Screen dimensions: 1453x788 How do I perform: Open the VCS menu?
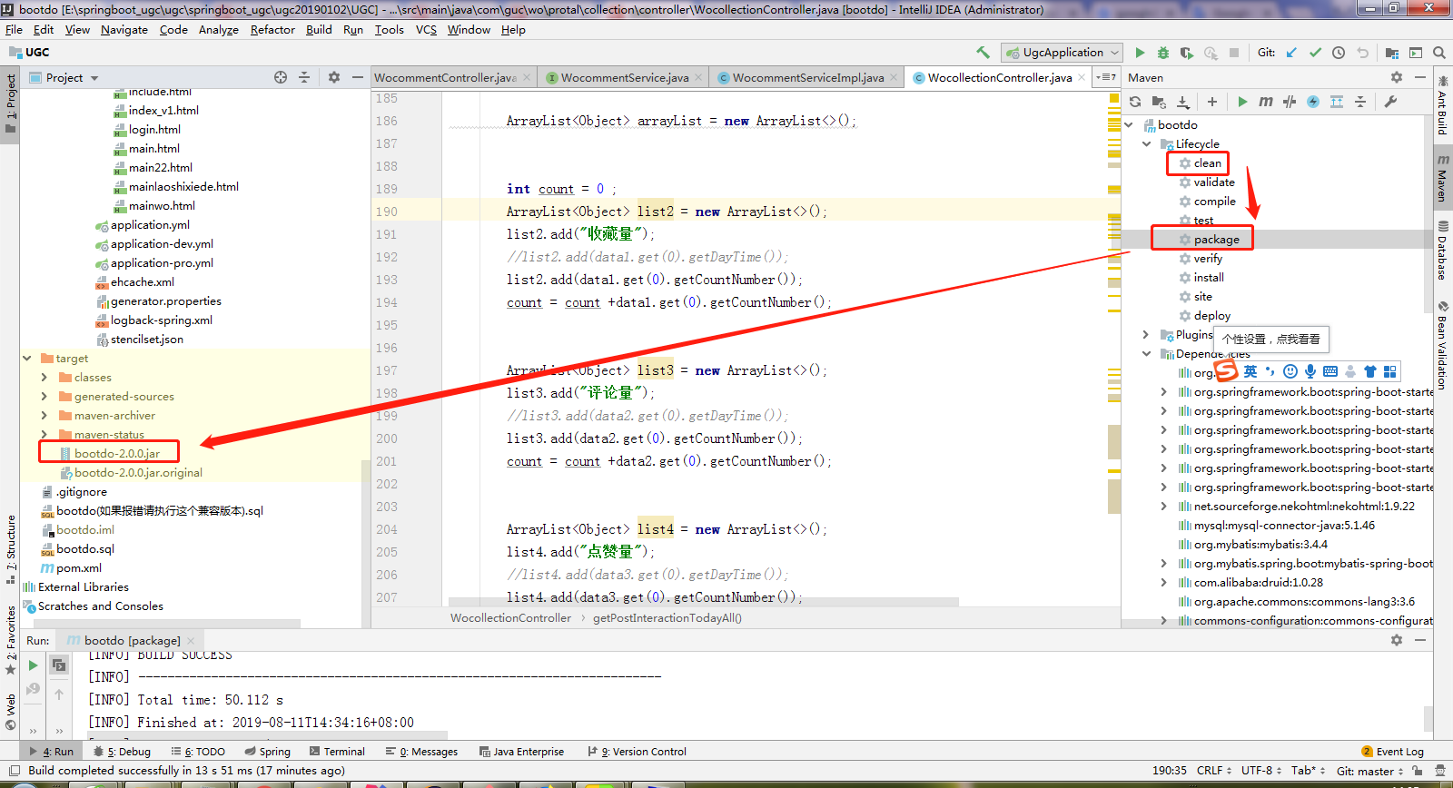[x=426, y=30]
